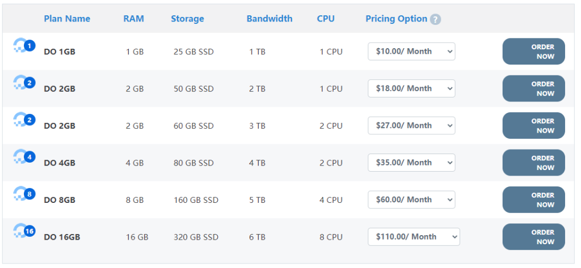Click the $27.00 plan's cloud icon
This screenshot has width=581, height=268.
coord(24,120)
